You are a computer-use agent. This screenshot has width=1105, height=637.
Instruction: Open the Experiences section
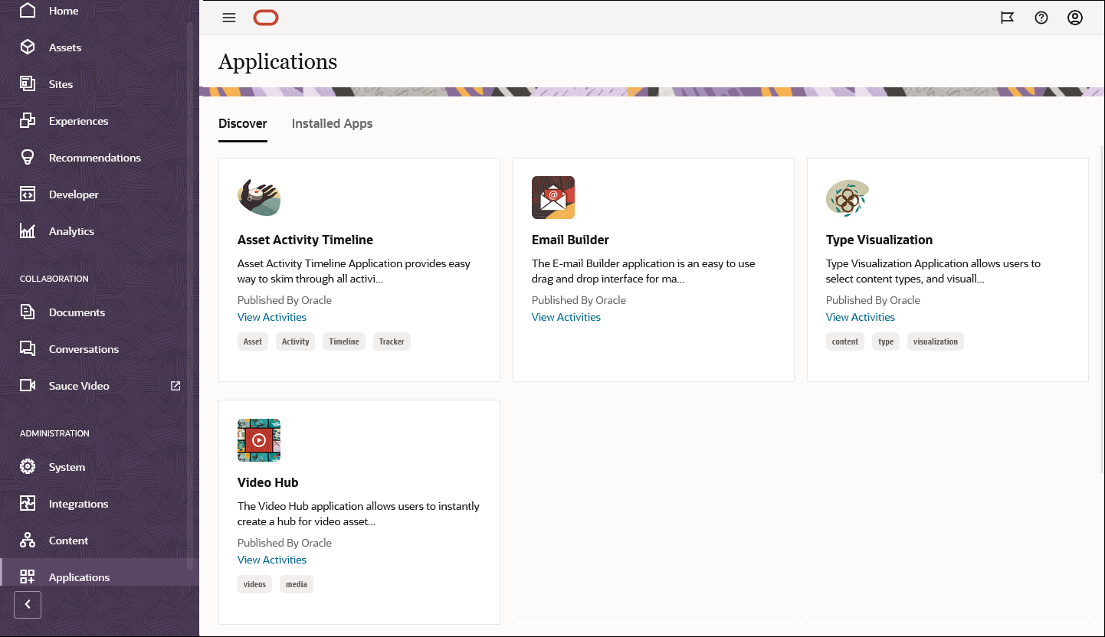(78, 120)
